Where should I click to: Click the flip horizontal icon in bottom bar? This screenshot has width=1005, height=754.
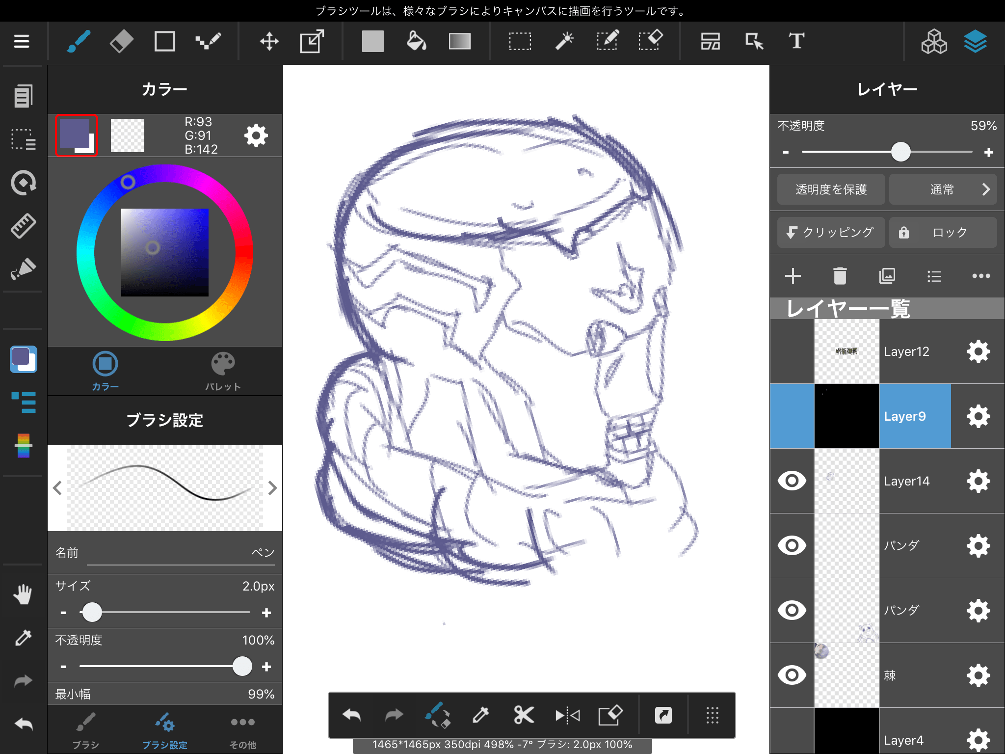567,716
